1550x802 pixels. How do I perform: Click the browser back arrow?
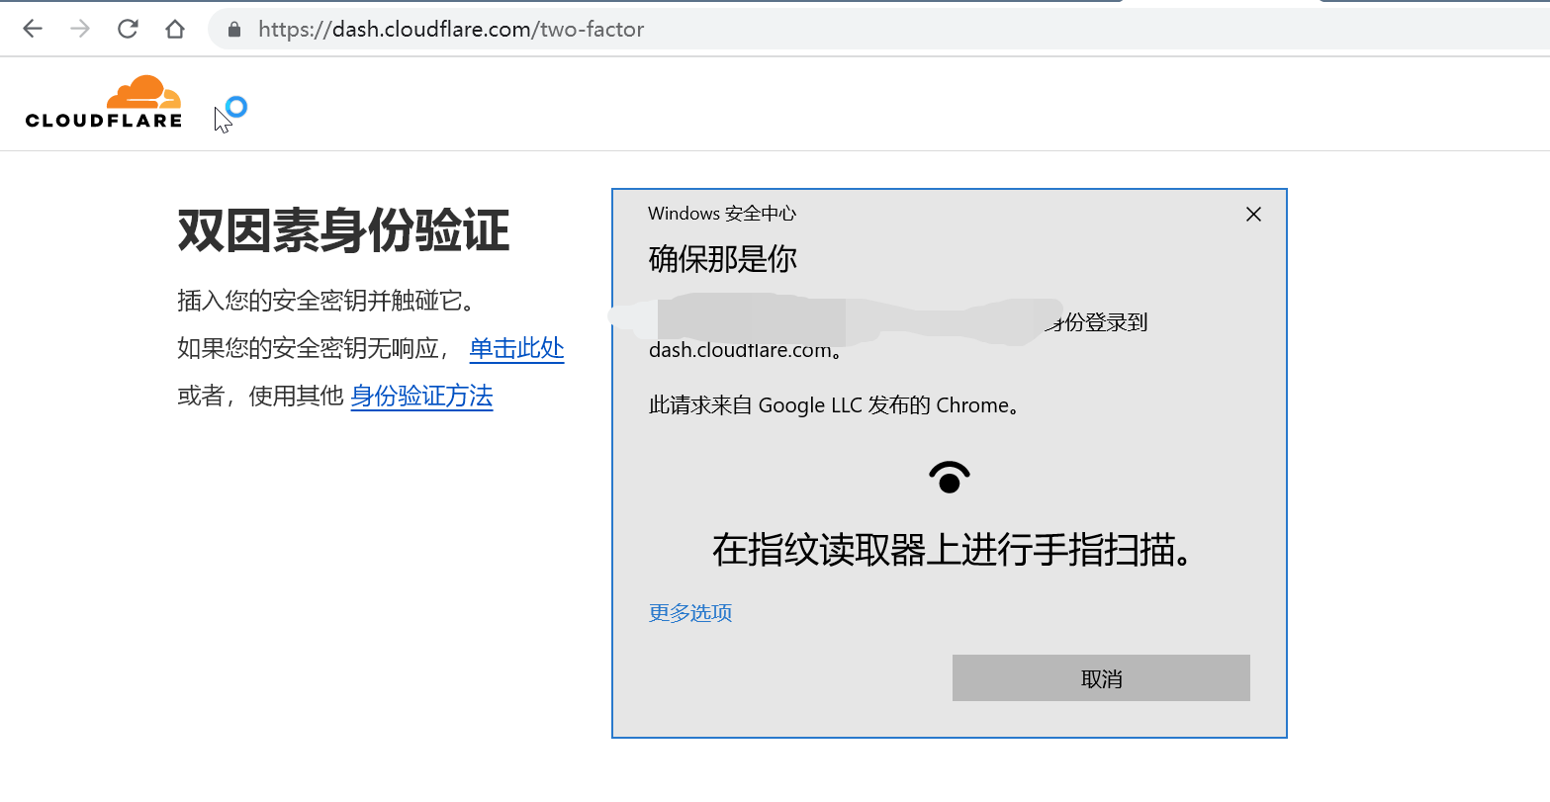[x=33, y=29]
